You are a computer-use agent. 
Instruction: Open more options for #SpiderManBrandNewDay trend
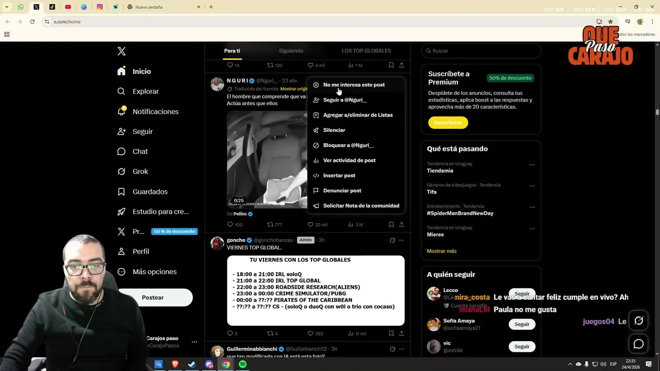pos(532,207)
